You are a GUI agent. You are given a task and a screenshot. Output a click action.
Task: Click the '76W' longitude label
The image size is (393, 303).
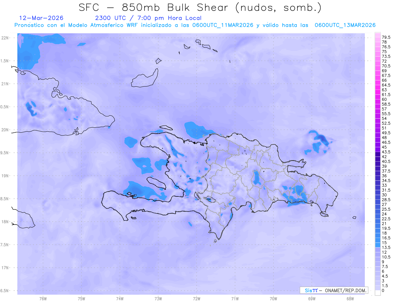tap(43, 299)
